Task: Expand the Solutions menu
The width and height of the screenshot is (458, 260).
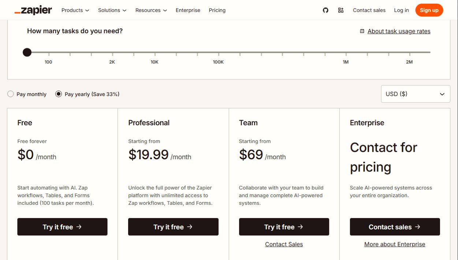Action: (112, 10)
